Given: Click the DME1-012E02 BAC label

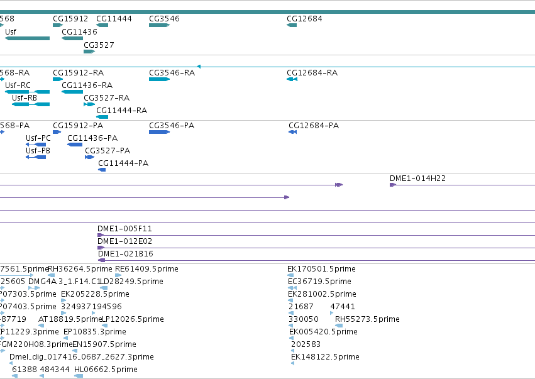Looking at the screenshot, I should tap(124, 241).
